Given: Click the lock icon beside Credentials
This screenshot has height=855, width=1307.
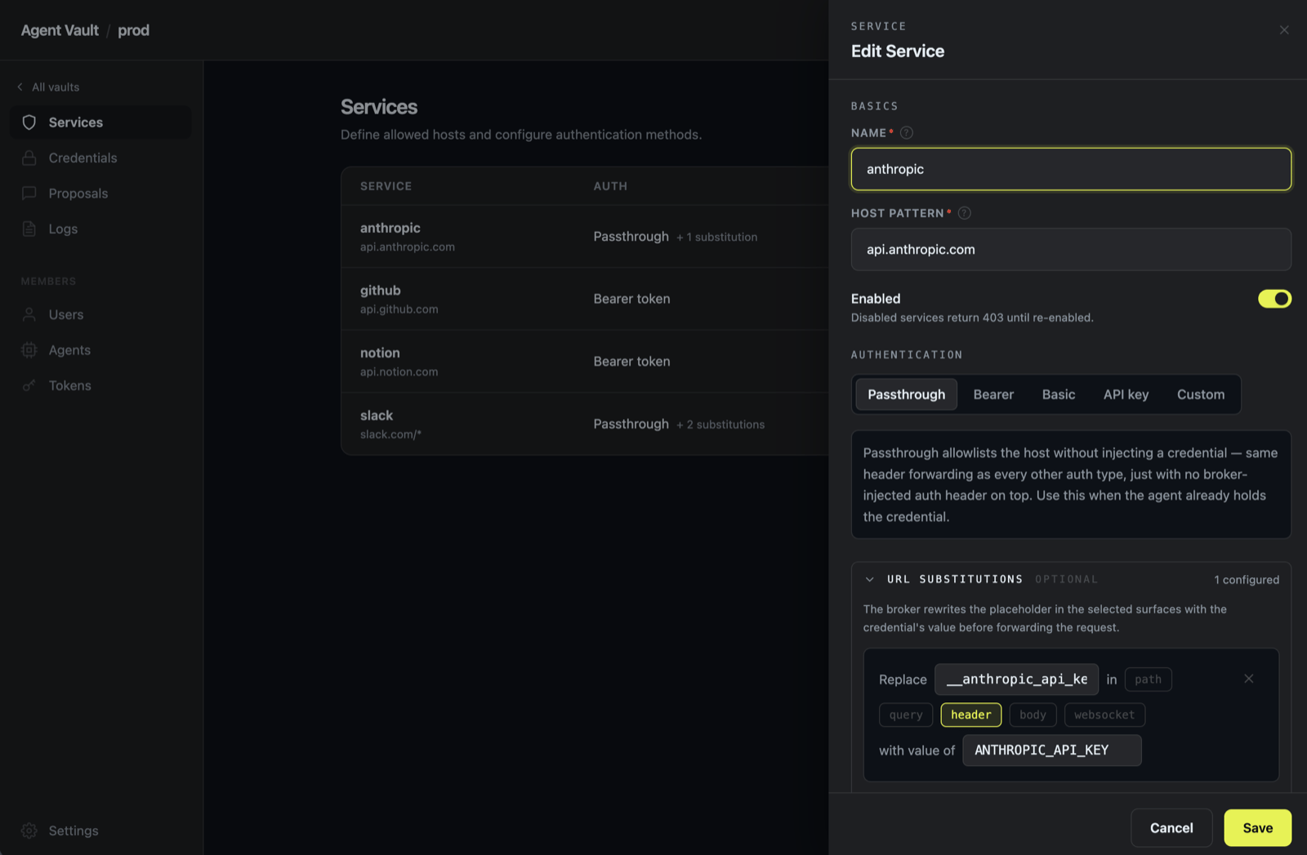Looking at the screenshot, I should tap(29, 158).
